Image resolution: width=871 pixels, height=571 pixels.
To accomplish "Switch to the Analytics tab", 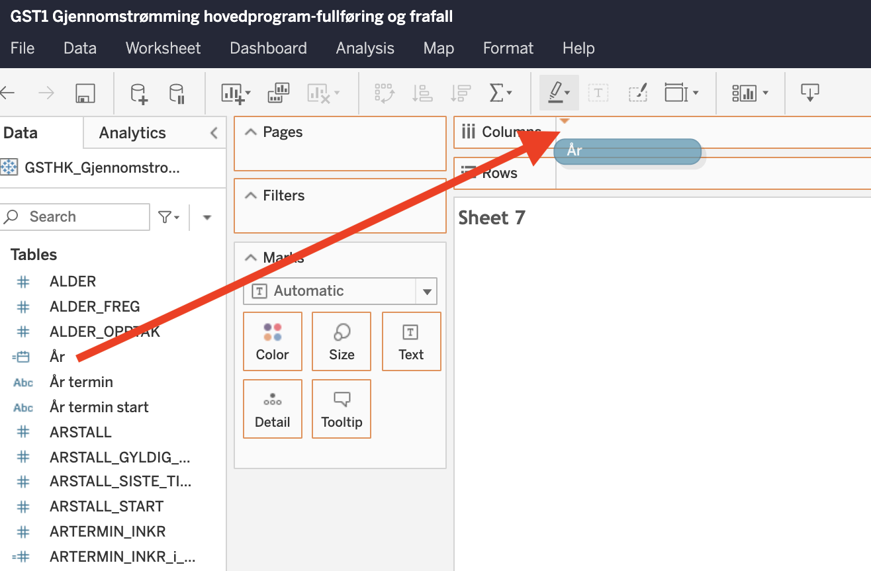I will (132, 133).
